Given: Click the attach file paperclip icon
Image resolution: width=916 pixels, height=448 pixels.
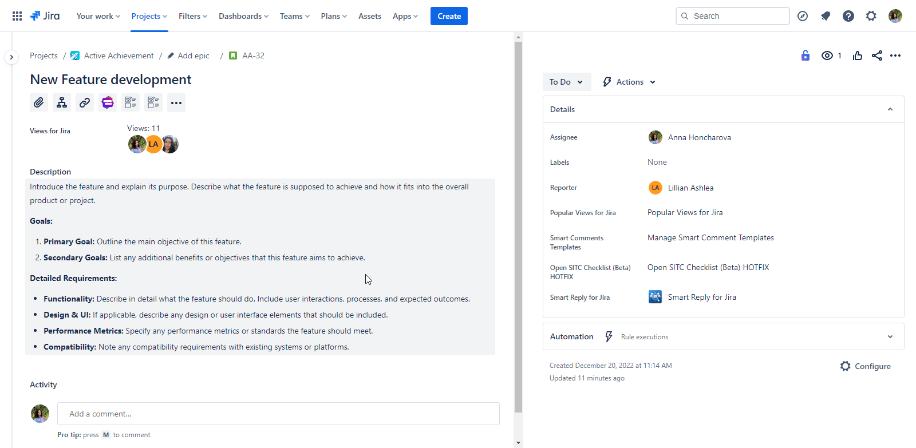Looking at the screenshot, I should pos(39,102).
